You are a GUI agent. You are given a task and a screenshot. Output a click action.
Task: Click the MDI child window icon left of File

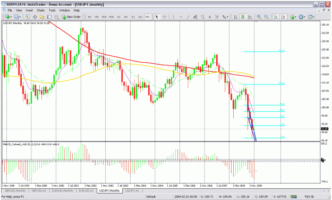pyautogui.click(x=4, y=10)
